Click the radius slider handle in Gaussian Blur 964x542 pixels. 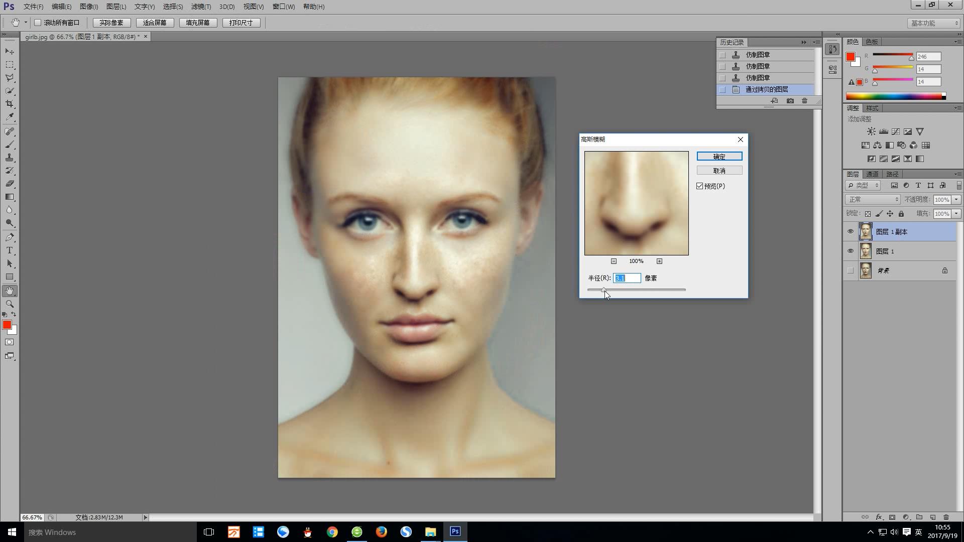point(603,290)
